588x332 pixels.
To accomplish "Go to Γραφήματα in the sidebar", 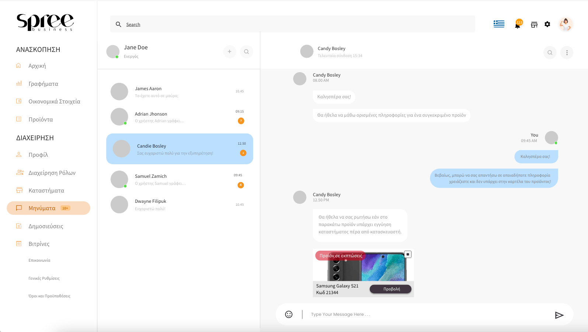I will pyautogui.click(x=43, y=84).
